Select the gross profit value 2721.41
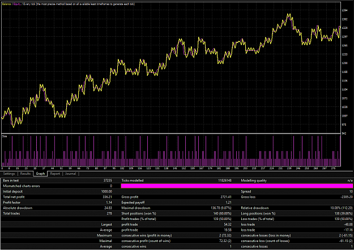 tap(226, 197)
